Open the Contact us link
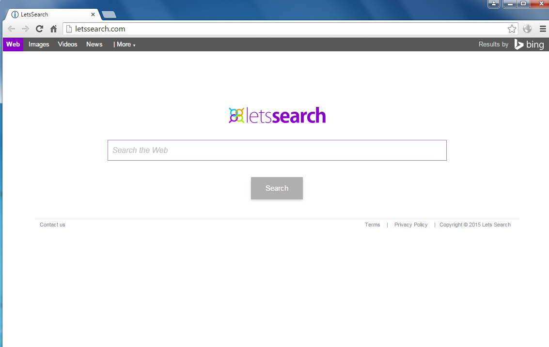 [52, 225]
